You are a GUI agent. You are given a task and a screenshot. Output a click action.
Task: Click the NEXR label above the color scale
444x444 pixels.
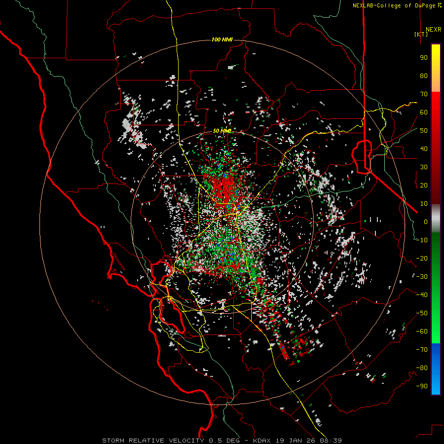coord(433,30)
